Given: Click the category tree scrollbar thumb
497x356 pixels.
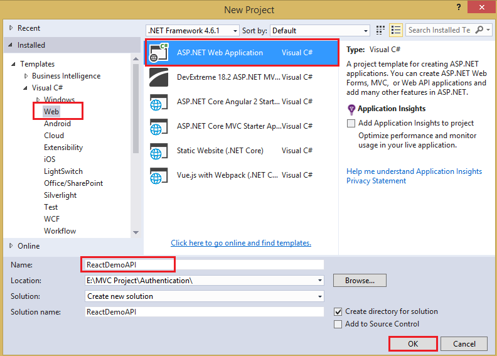Looking at the screenshot, I should [x=136, y=109].
